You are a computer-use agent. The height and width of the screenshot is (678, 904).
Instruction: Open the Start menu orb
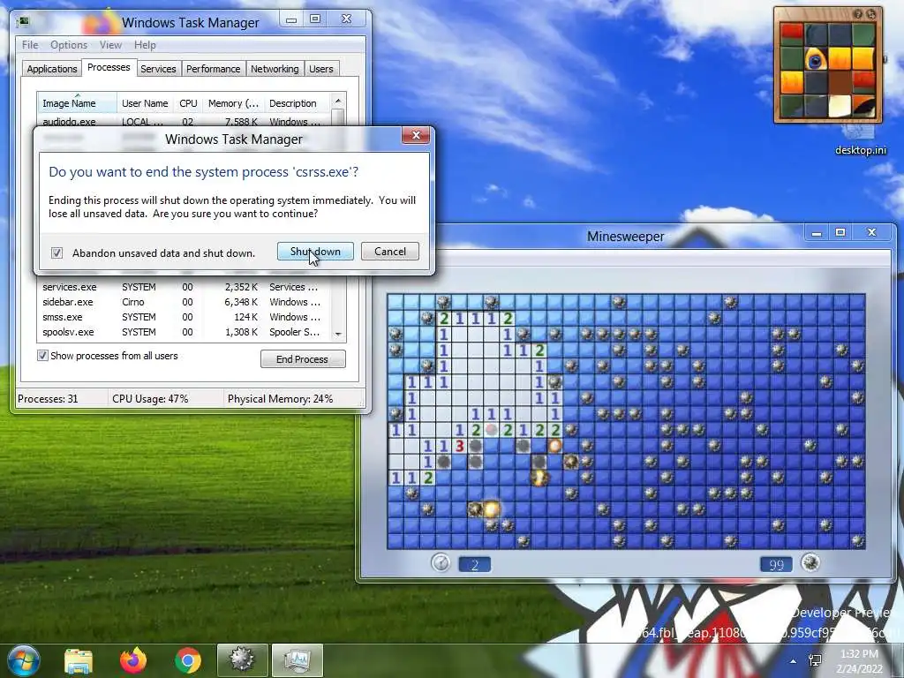coord(23,660)
